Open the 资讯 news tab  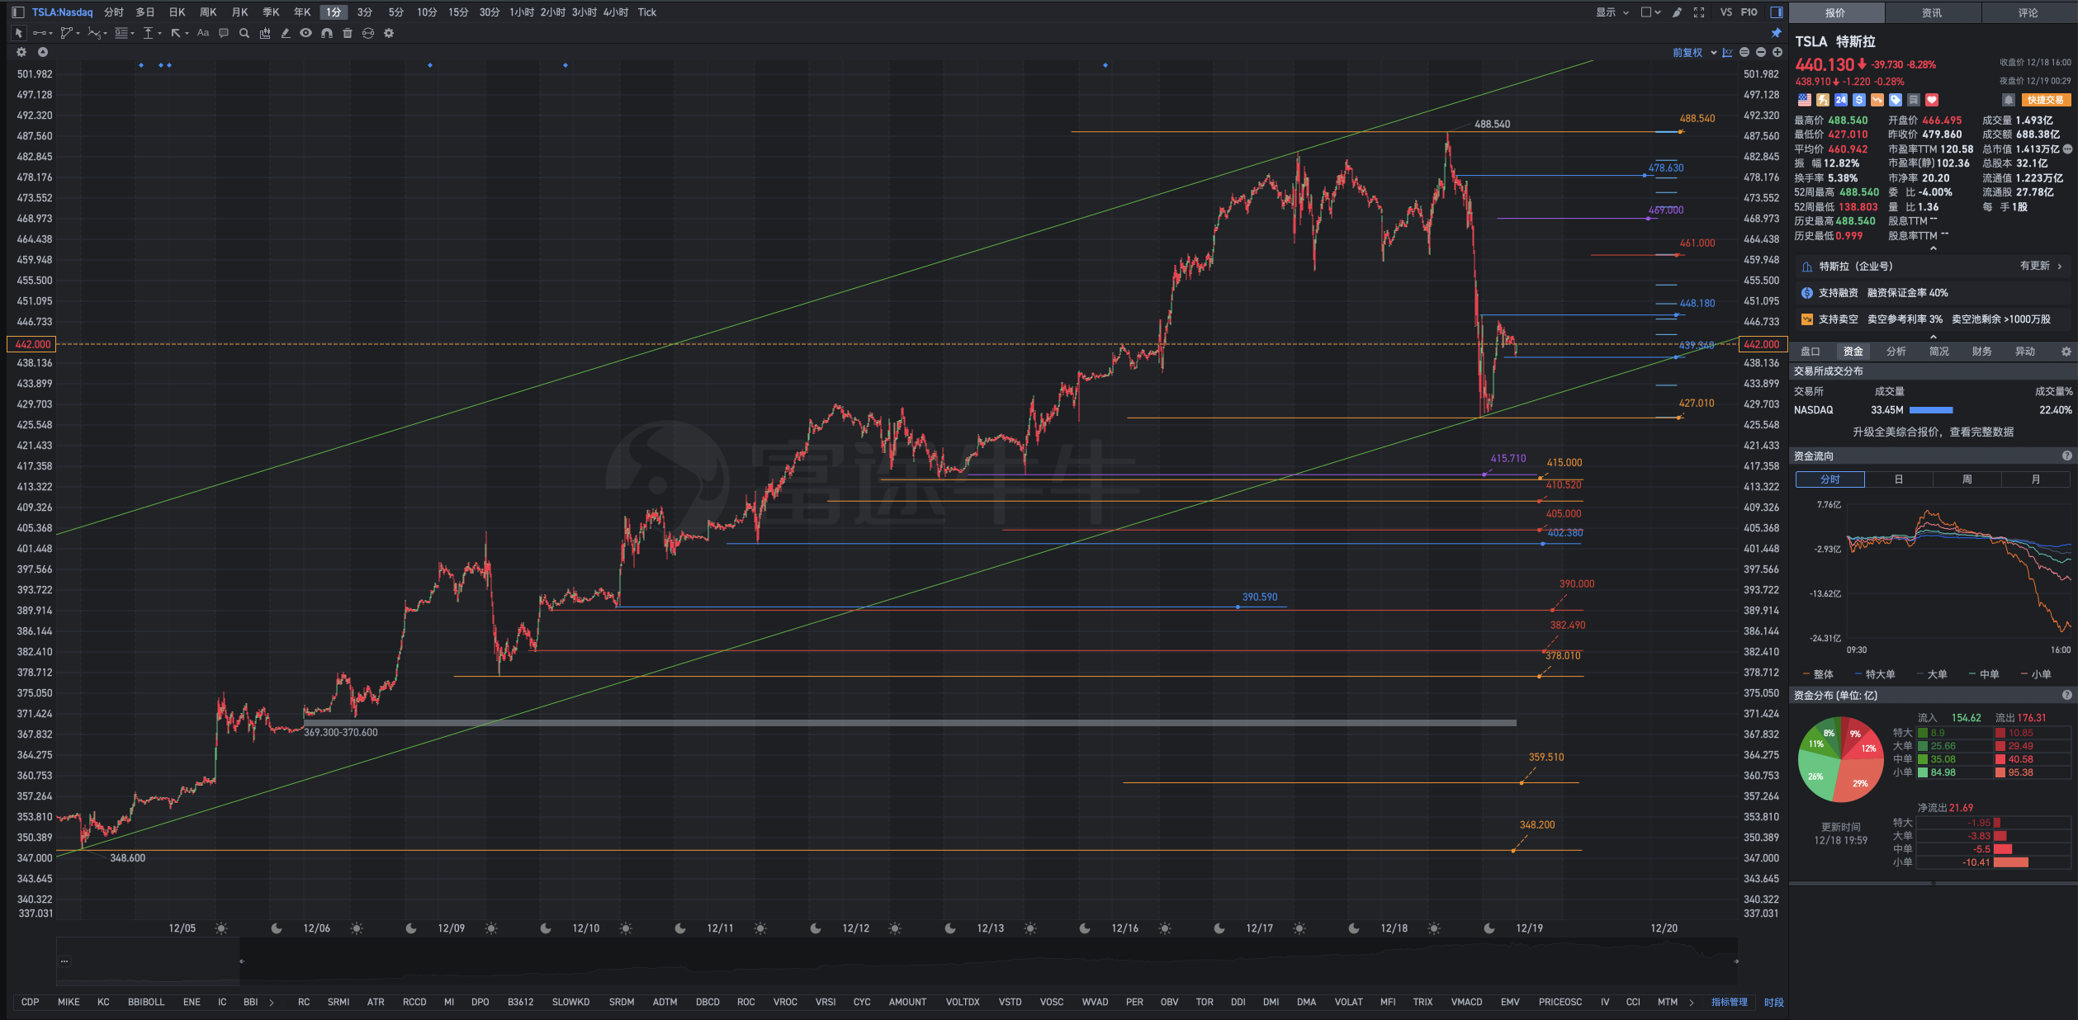point(1932,12)
